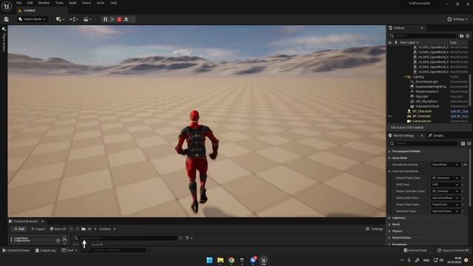Toggle the Outliner visibility eye column
Viewport: 473px width, 266px height.
click(x=390, y=43)
